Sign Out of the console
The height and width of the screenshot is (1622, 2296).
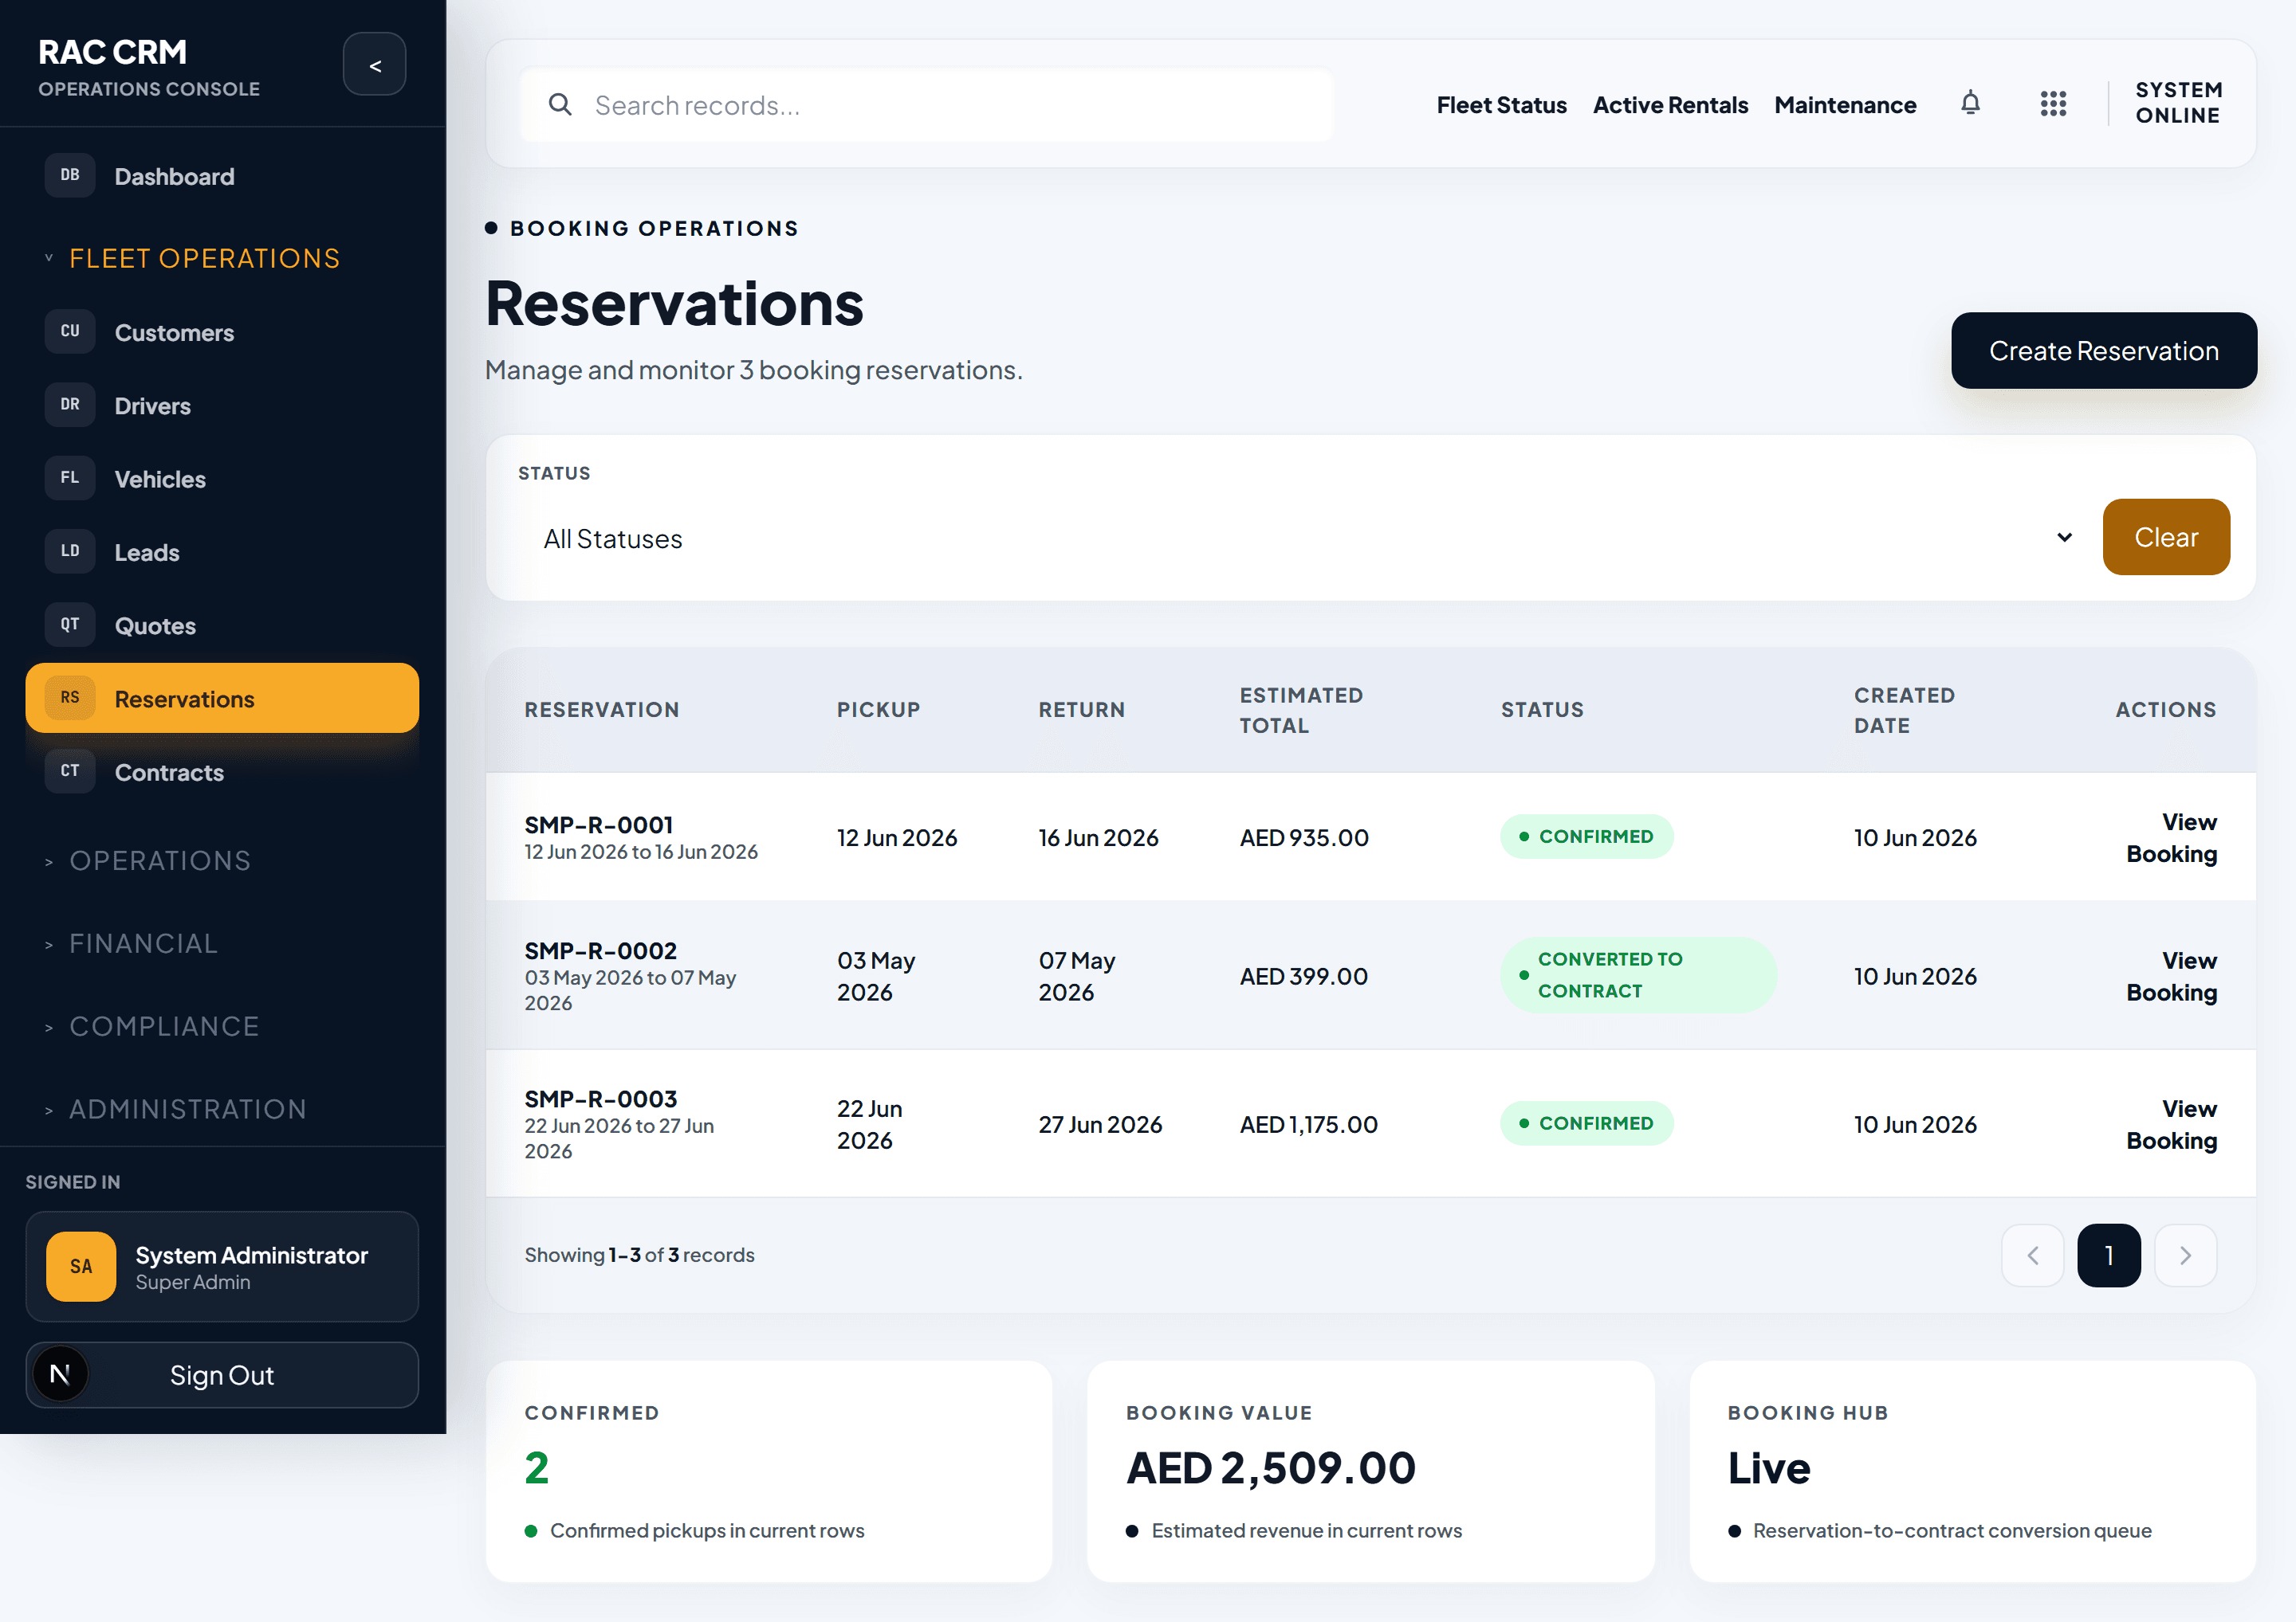[x=222, y=1375]
